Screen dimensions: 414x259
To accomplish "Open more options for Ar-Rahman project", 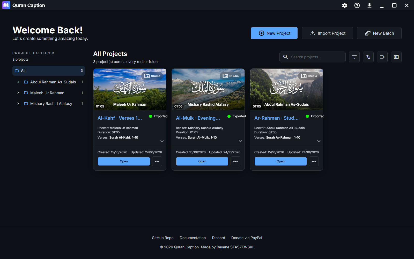I will pos(314,161).
